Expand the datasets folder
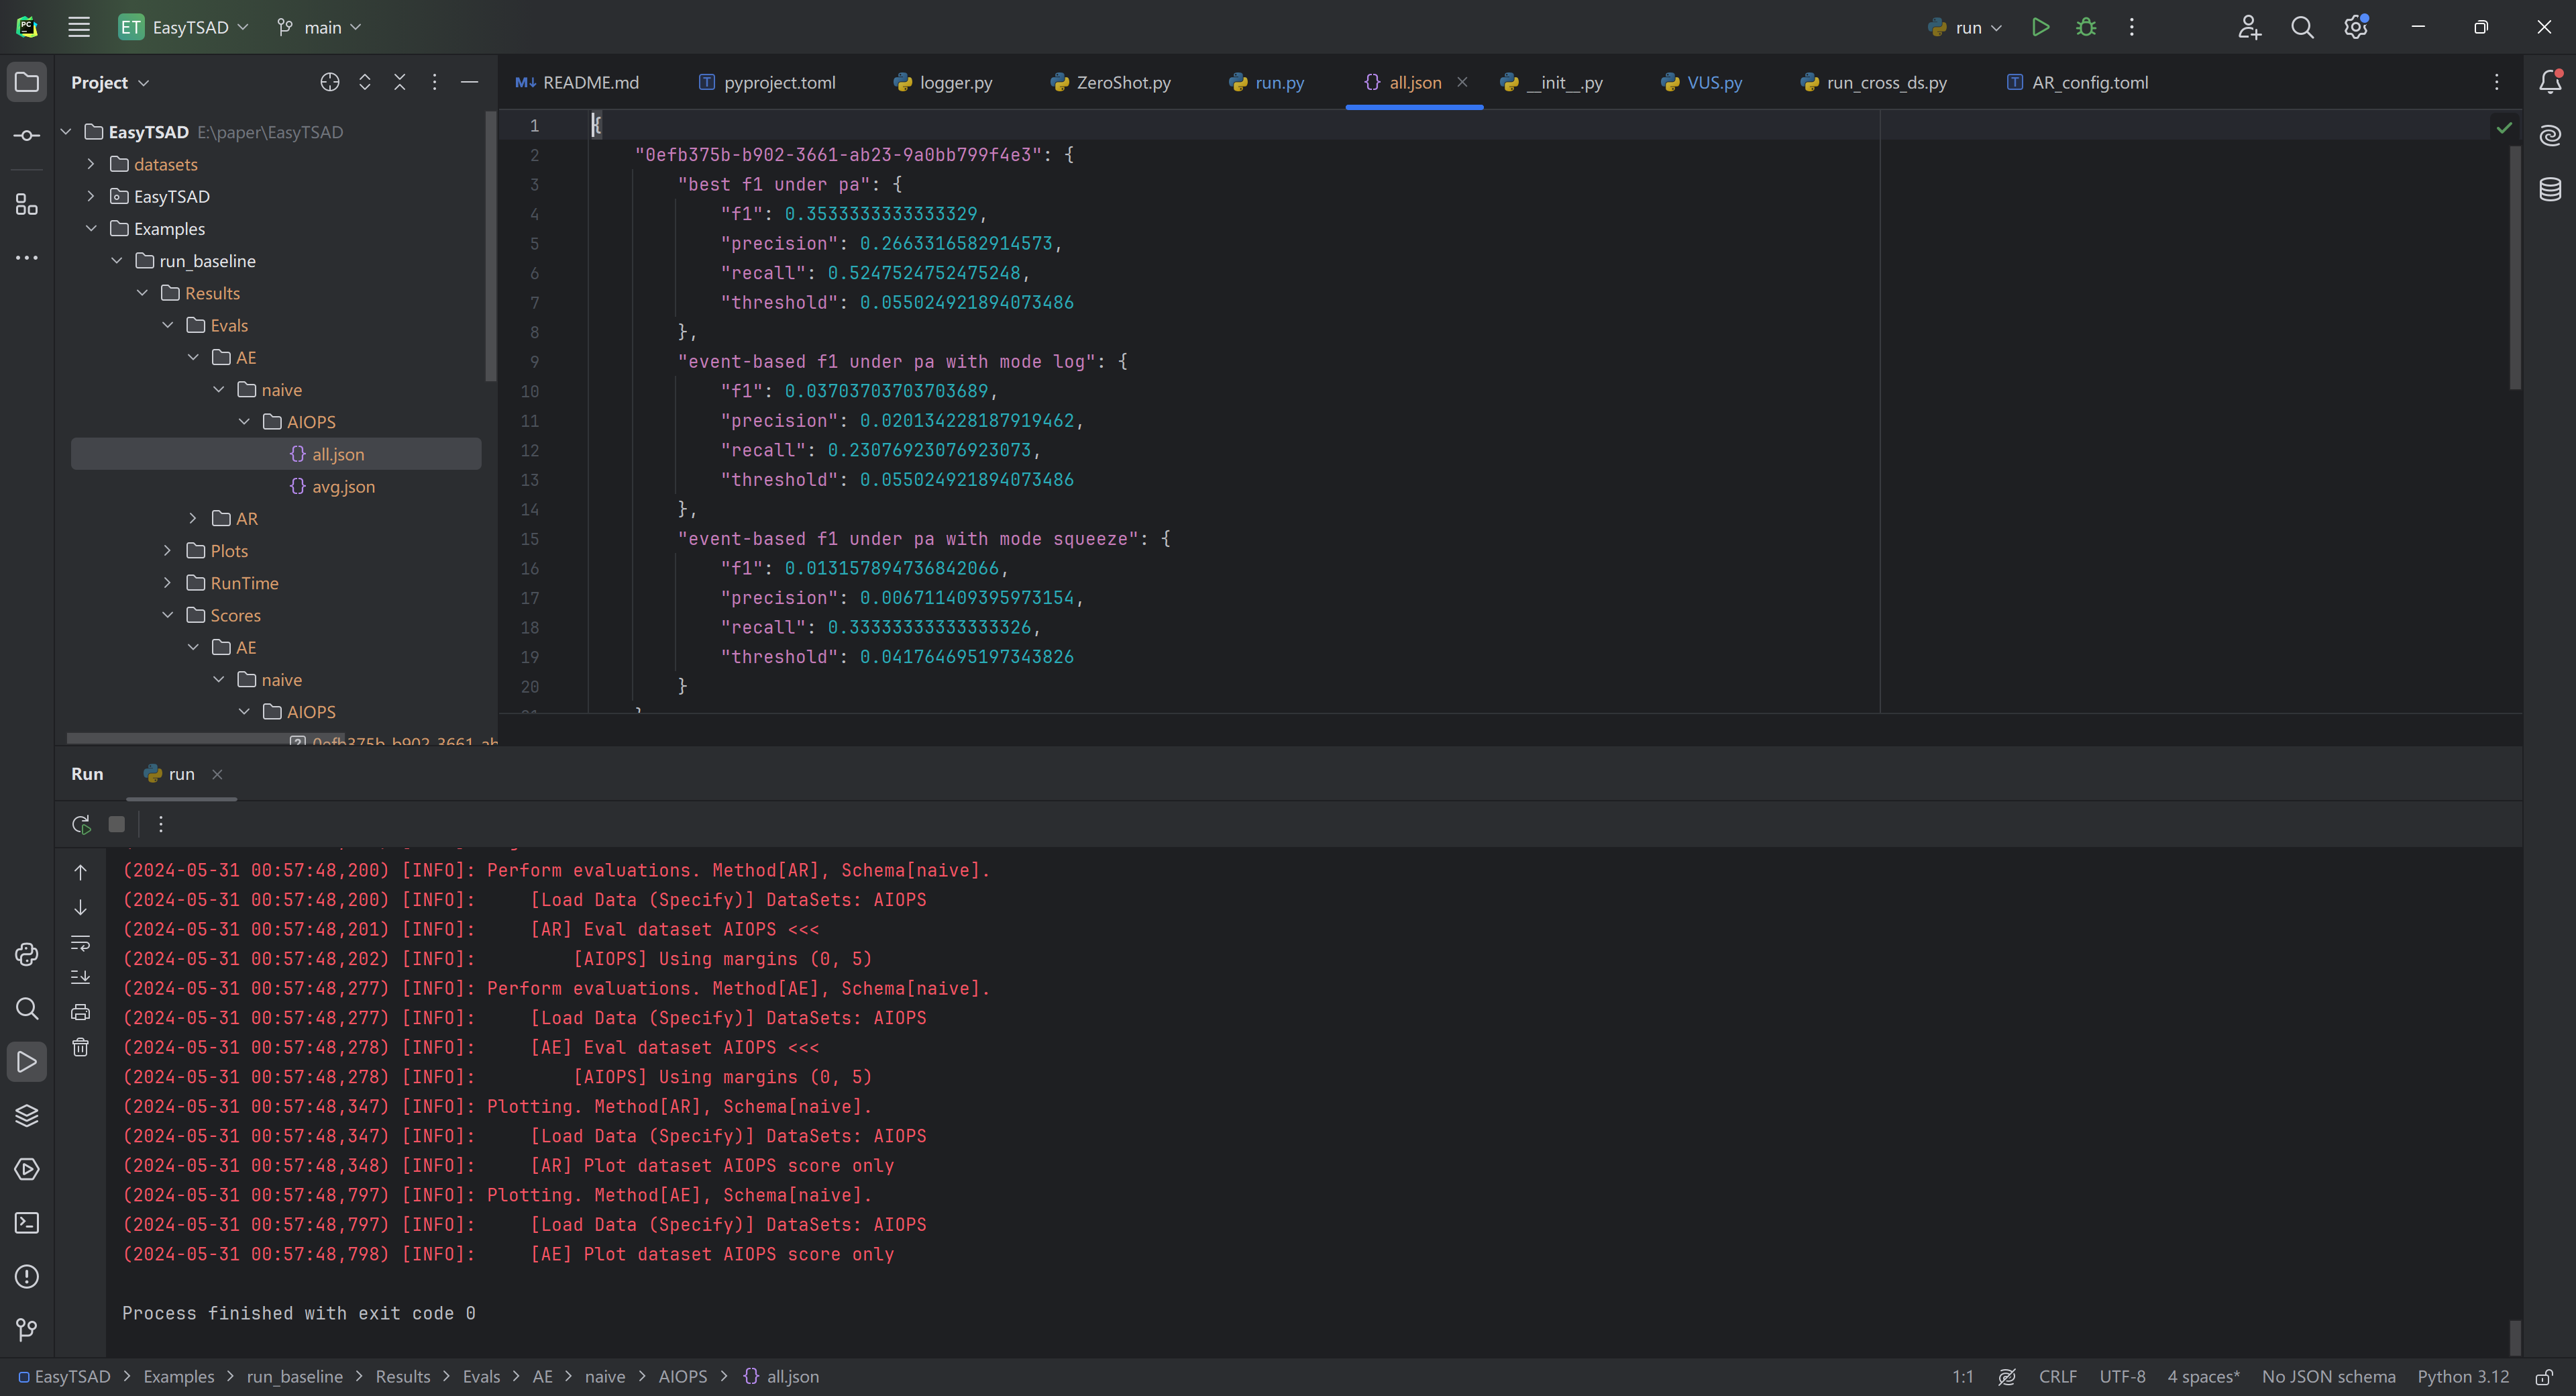 [91, 164]
